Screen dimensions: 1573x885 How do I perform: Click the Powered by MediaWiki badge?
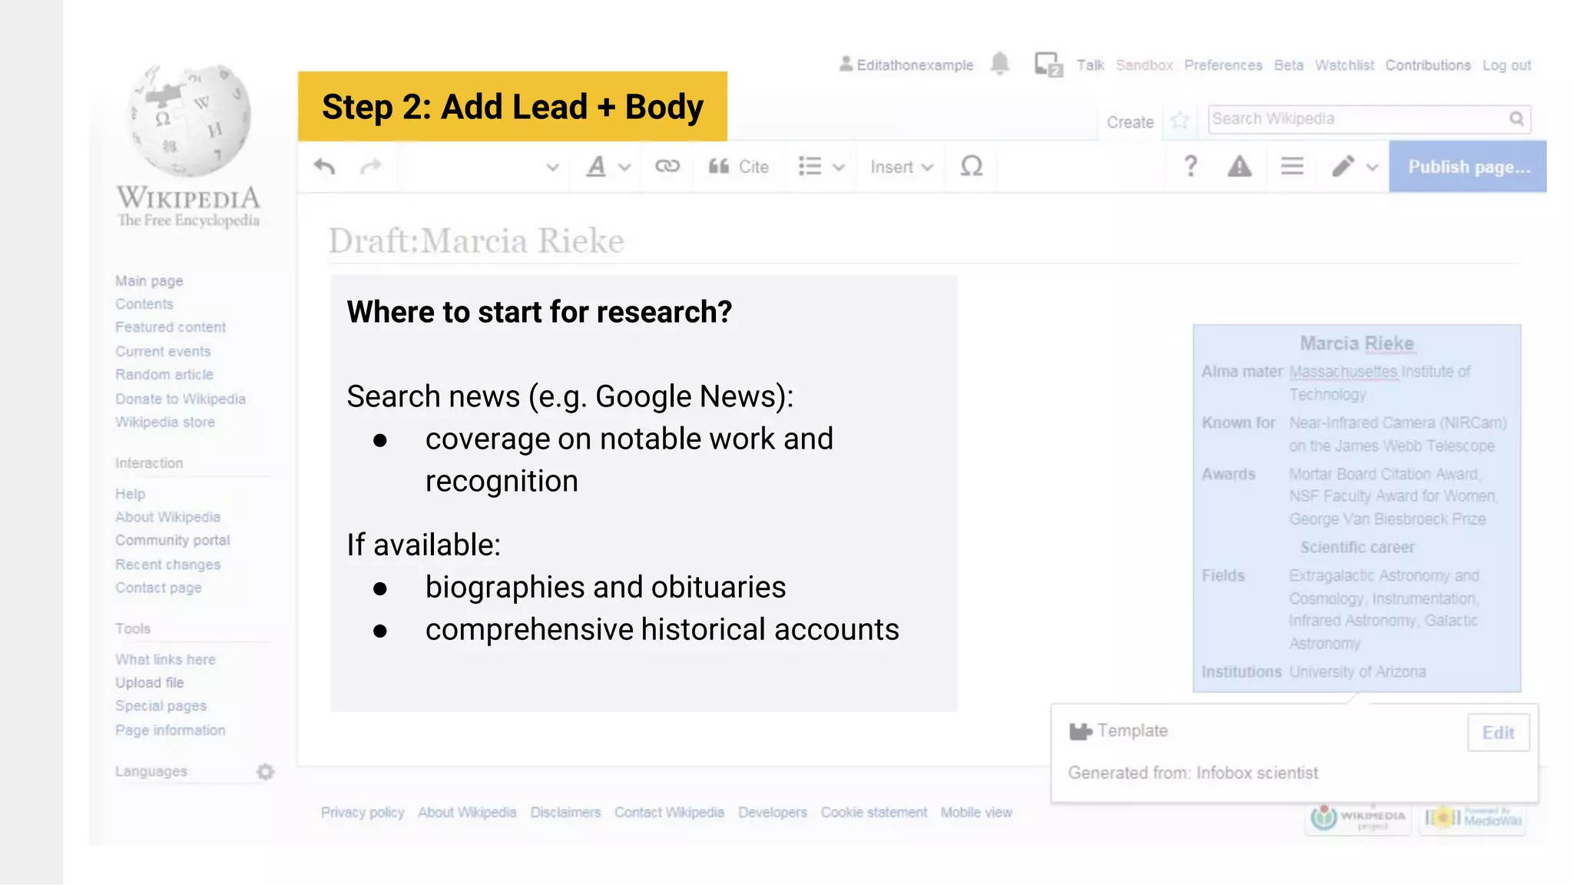1472,818
